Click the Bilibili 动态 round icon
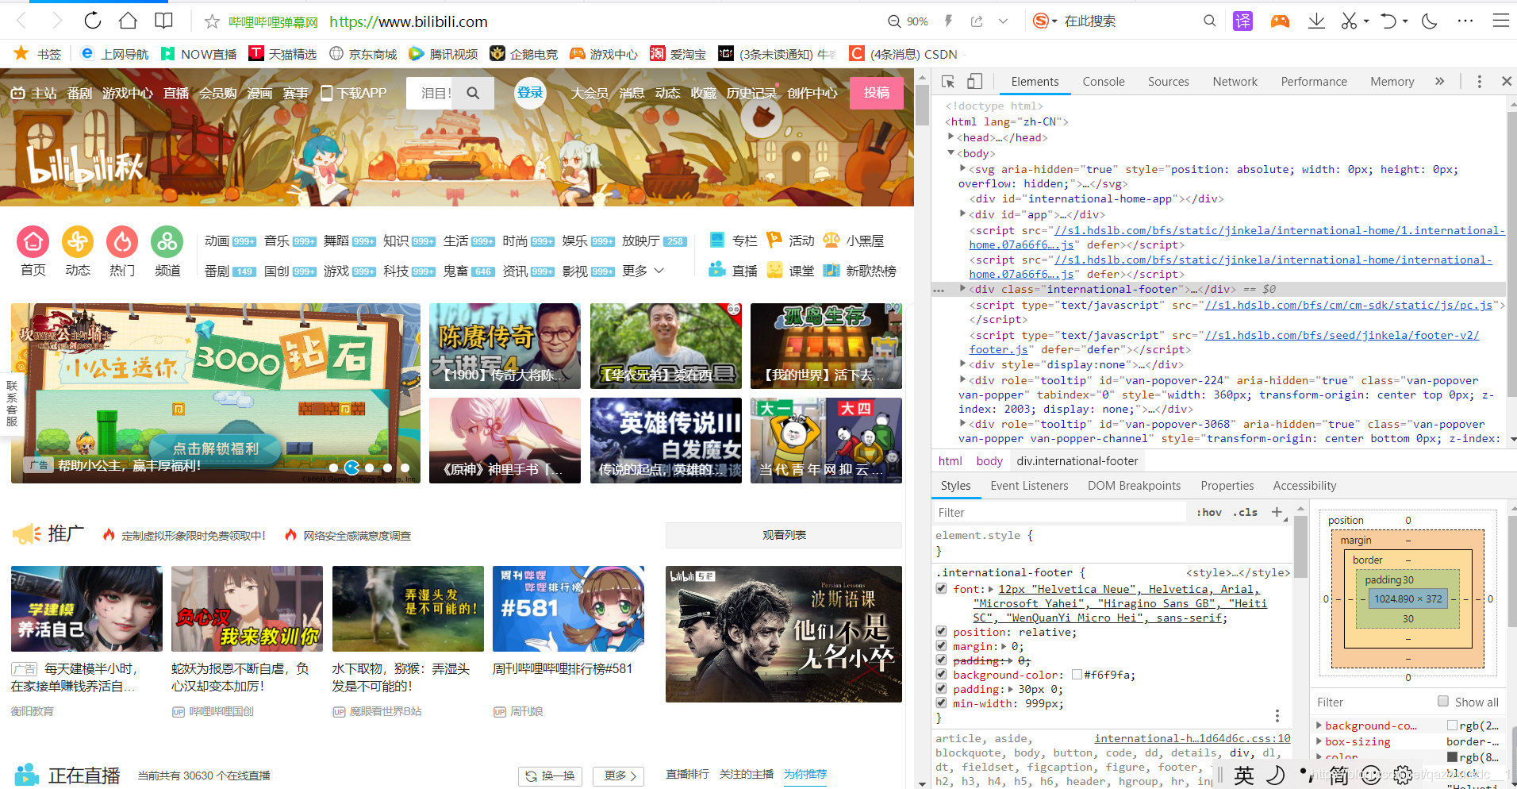 78,241
